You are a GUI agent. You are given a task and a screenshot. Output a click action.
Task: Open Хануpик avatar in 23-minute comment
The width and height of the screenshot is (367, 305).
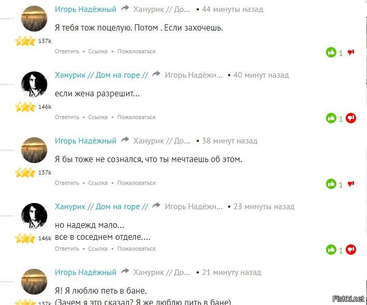click(34, 216)
